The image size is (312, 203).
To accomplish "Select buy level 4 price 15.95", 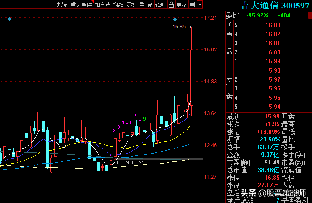I will coord(273,98).
